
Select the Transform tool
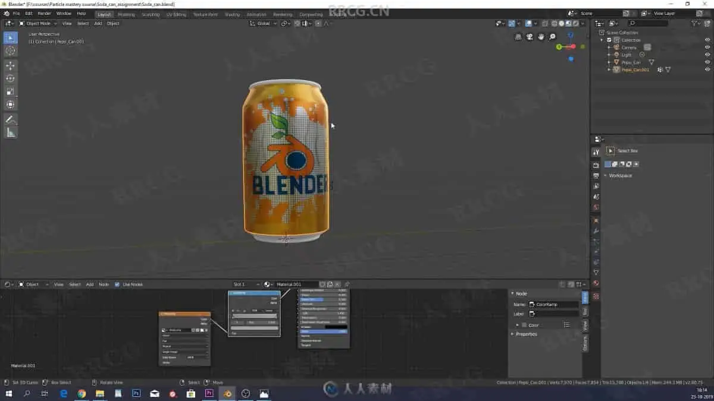point(10,105)
